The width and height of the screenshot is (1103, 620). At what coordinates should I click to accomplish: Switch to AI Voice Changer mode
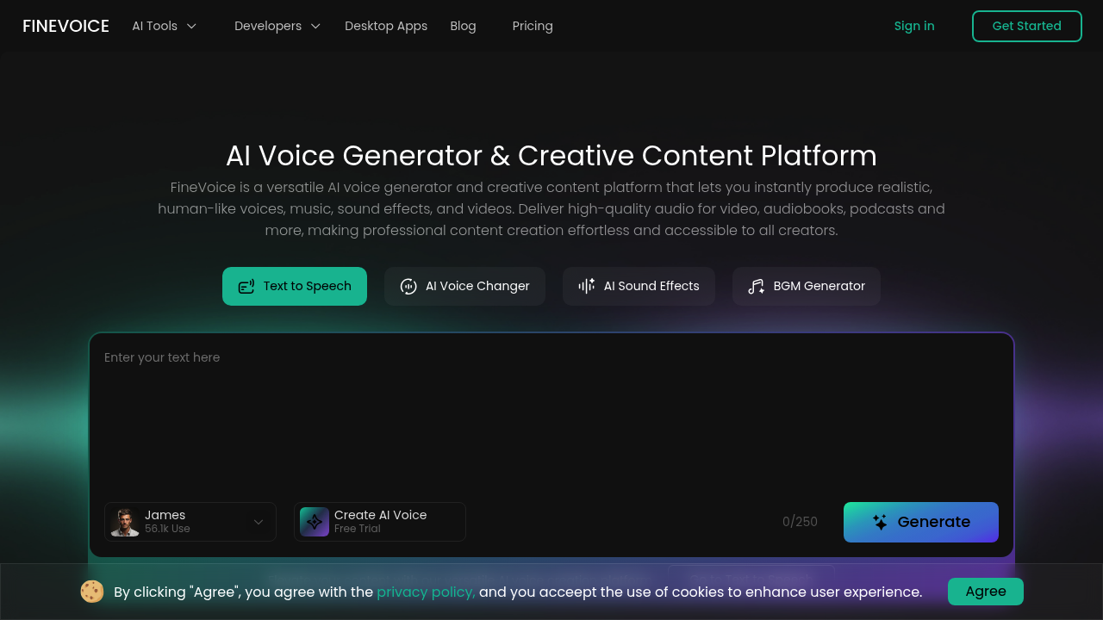click(x=464, y=286)
